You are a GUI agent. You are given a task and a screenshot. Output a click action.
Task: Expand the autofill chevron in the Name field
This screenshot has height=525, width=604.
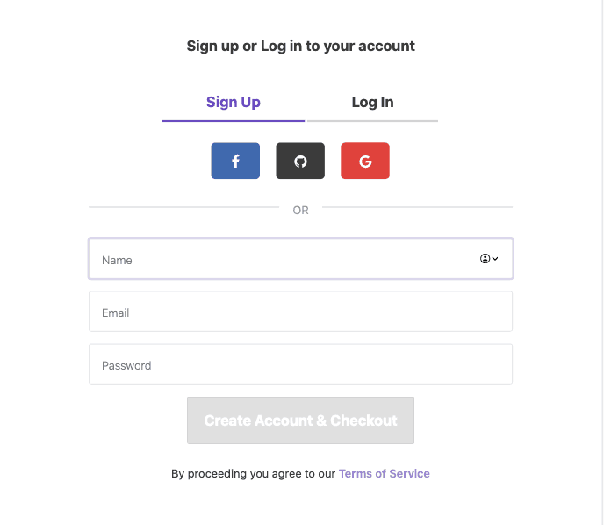[x=495, y=258]
